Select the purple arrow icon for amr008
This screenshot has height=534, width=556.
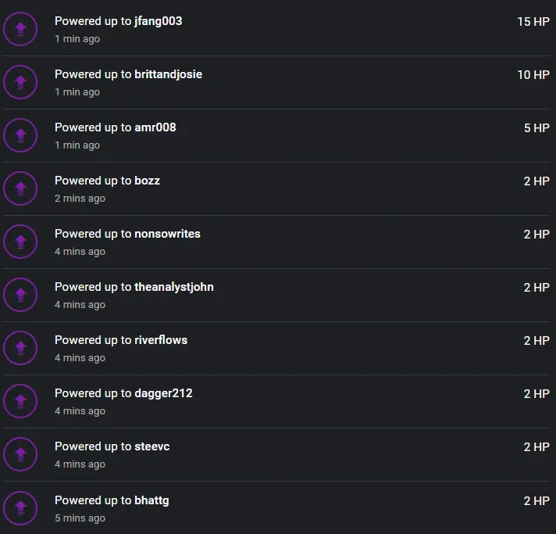[20, 135]
